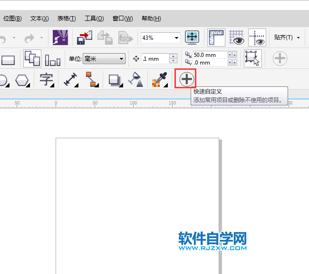Click the landscape page orientation icon
The height and width of the screenshot is (274, 309).
8,60
